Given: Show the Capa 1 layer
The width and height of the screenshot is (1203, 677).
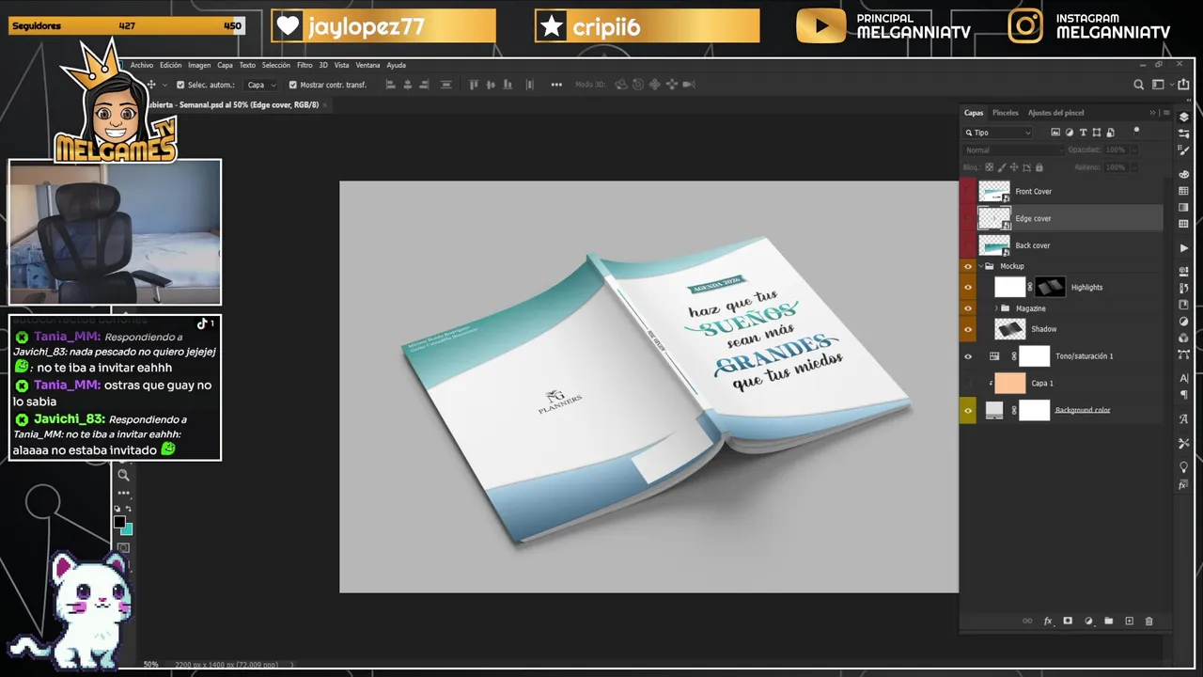Looking at the screenshot, I should (x=968, y=383).
